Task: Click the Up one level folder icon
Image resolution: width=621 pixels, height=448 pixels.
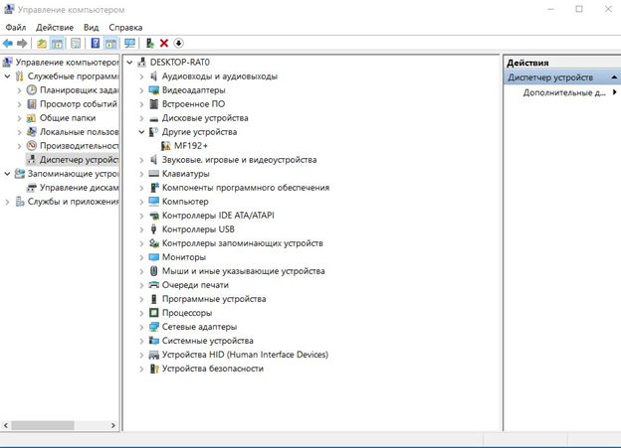Action: click(42, 43)
